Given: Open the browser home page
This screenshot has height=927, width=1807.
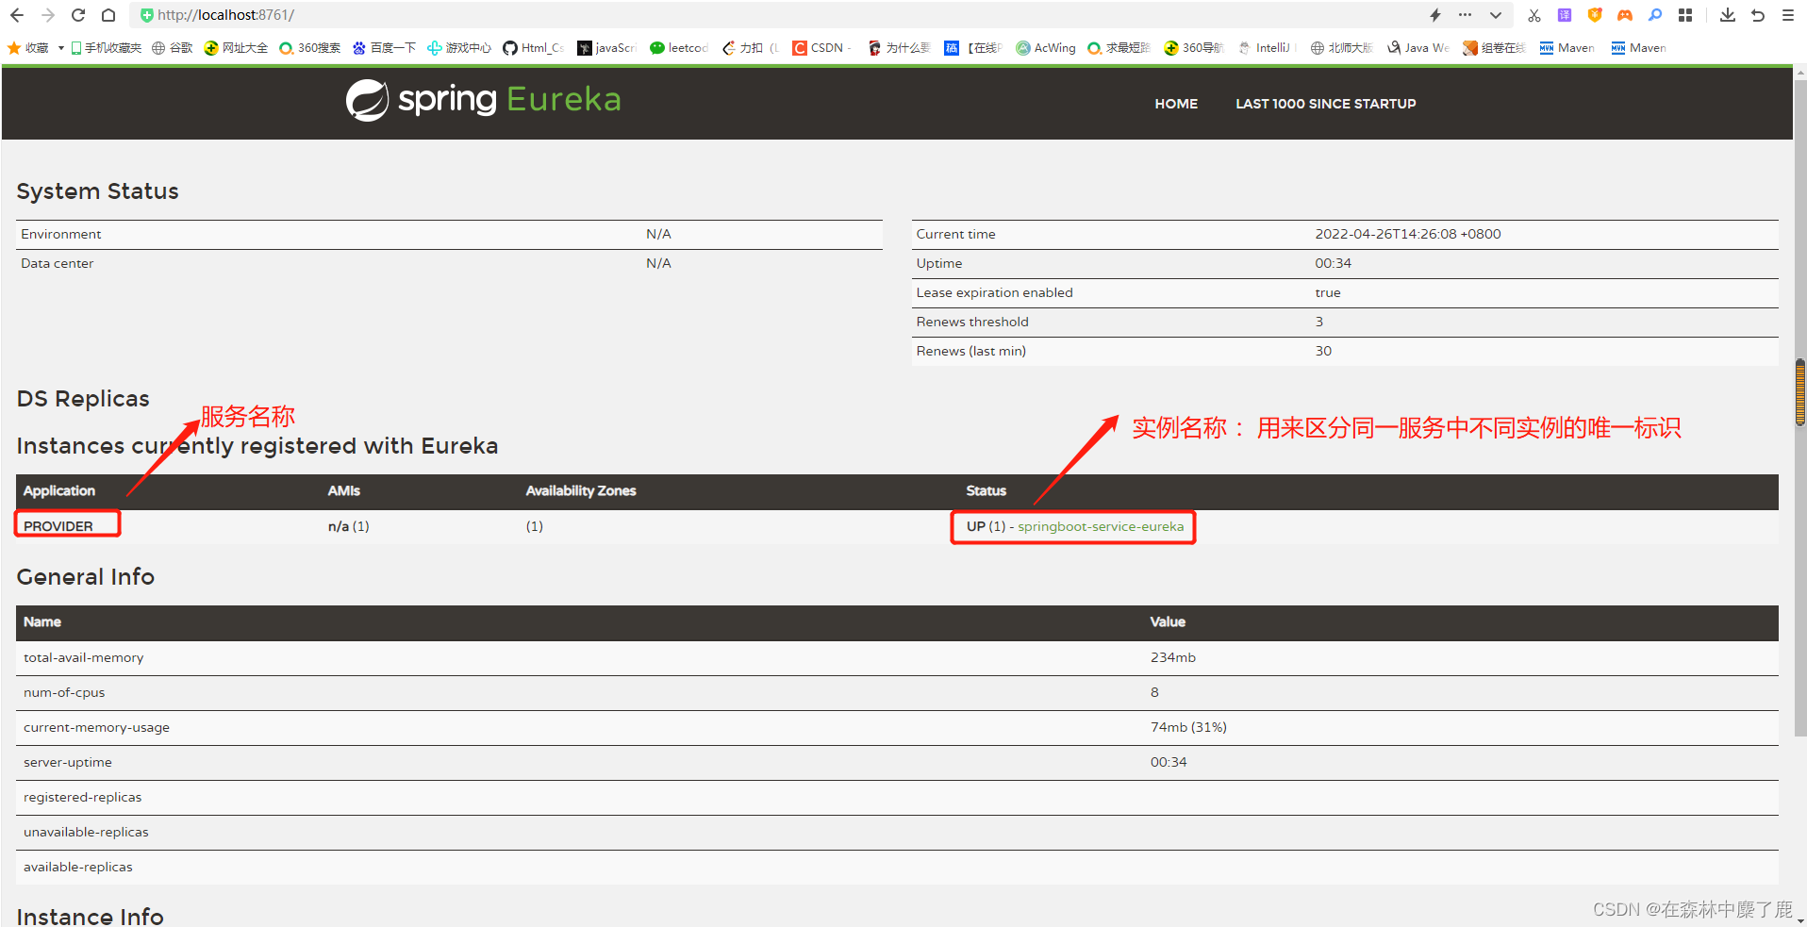Looking at the screenshot, I should coord(108,15).
